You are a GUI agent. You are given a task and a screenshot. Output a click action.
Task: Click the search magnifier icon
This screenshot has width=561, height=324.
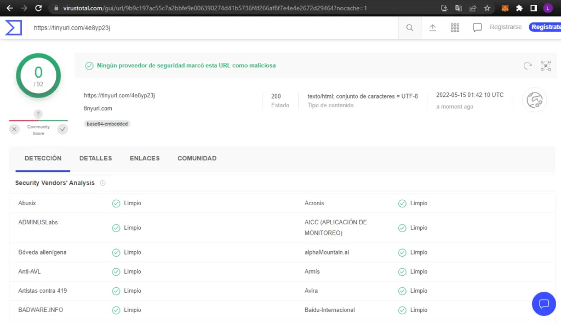(410, 28)
